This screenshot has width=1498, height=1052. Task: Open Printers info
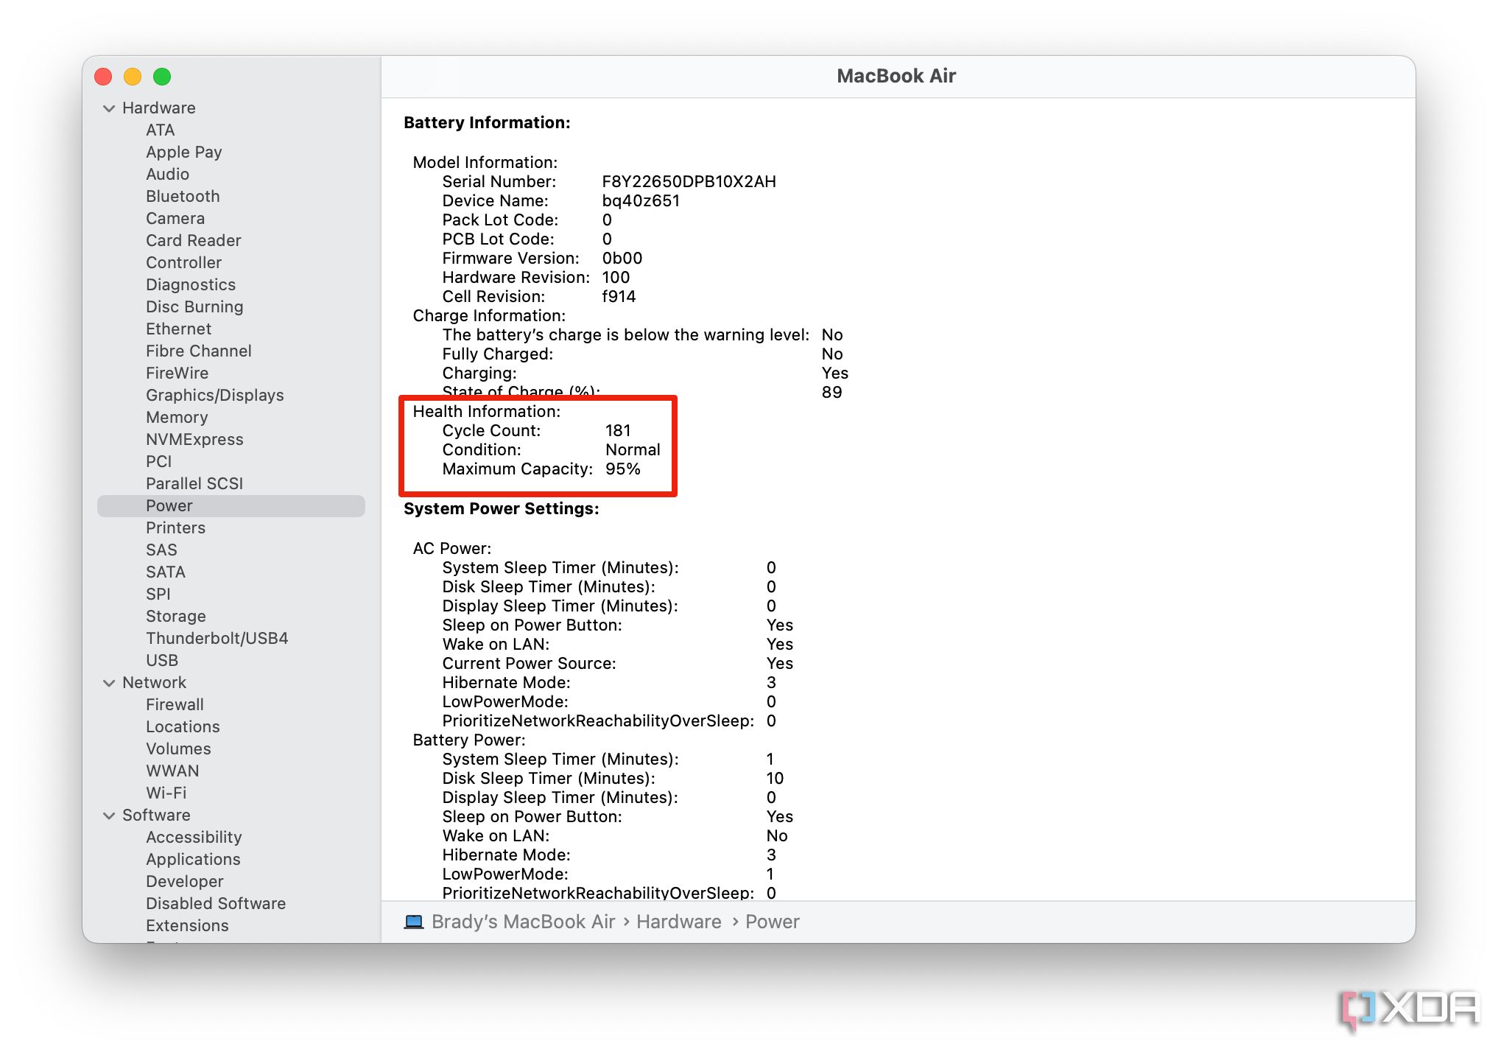175,528
